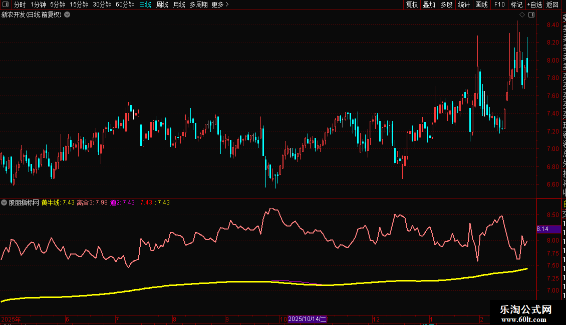Expand 更多 period options

pyautogui.click(x=220, y=5)
